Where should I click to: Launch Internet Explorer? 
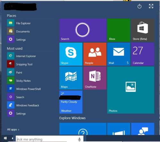click(21, 56)
